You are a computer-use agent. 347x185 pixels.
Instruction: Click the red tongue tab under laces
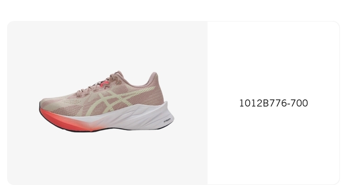pyautogui.click(x=105, y=84)
